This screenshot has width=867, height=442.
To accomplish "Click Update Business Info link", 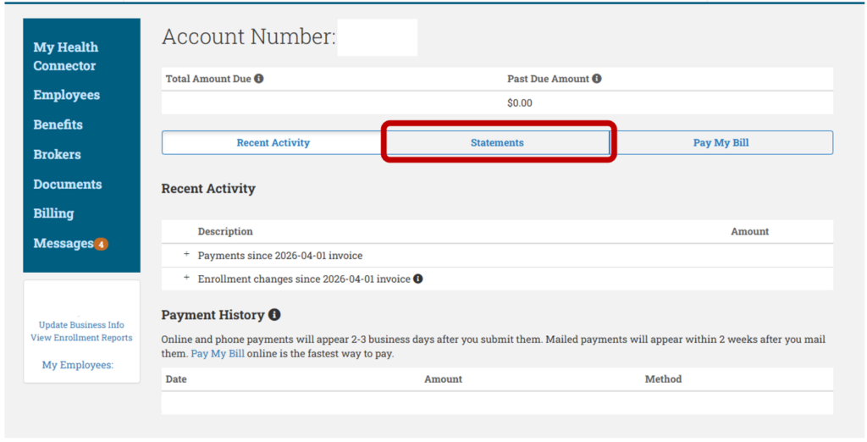I will [x=81, y=324].
